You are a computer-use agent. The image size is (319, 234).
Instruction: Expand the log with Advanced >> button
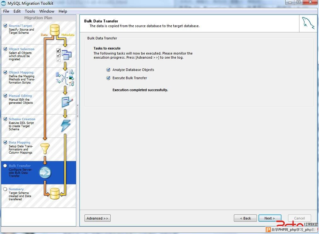97,218
